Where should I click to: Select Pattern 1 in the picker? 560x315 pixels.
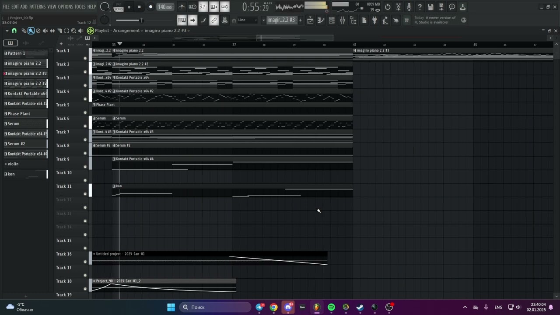[x=25, y=53]
